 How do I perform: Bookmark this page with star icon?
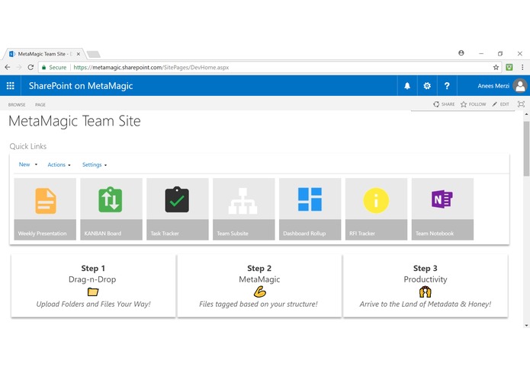pyautogui.click(x=496, y=68)
